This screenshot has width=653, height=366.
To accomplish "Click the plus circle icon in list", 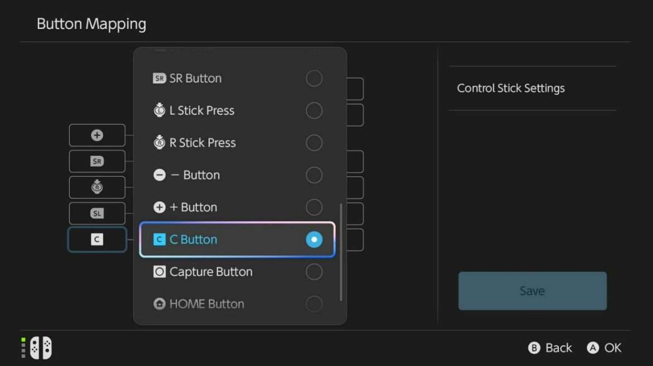I will [159, 207].
